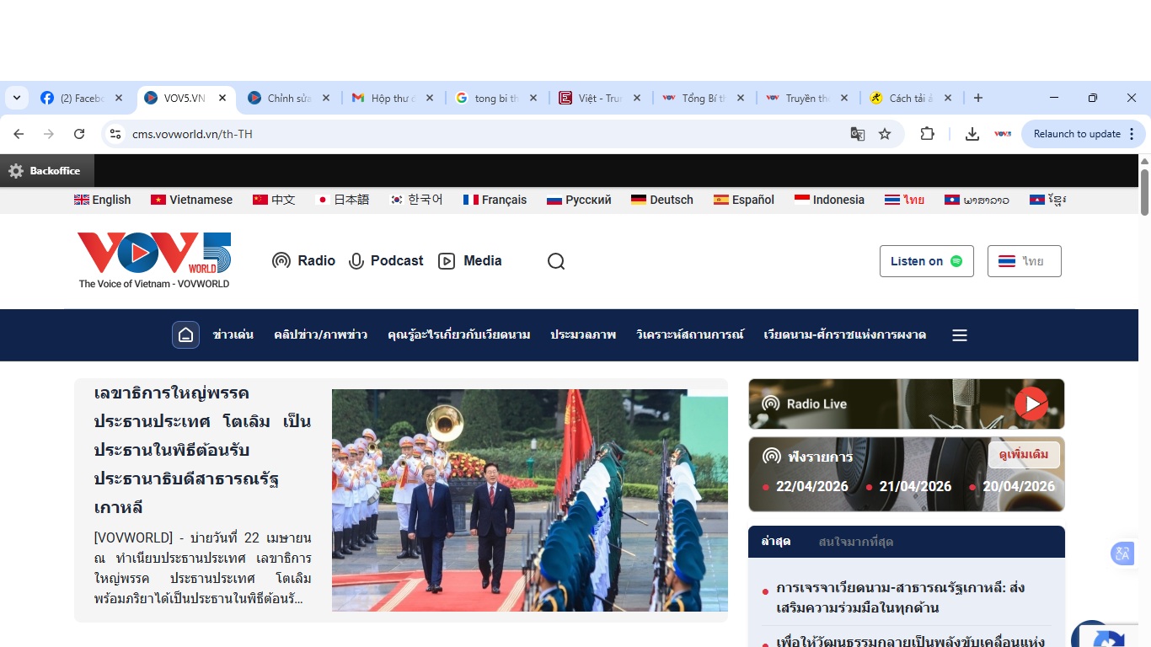Switch language to Français
1151x647 pixels.
click(495, 200)
